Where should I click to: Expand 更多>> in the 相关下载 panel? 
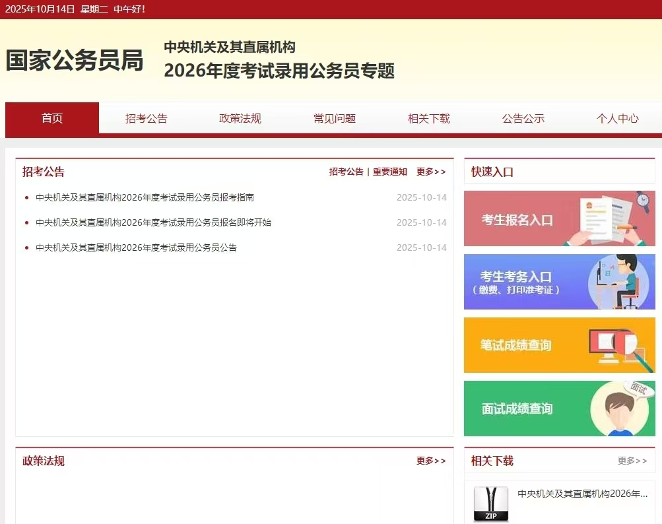pyautogui.click(x=632, y=461)
